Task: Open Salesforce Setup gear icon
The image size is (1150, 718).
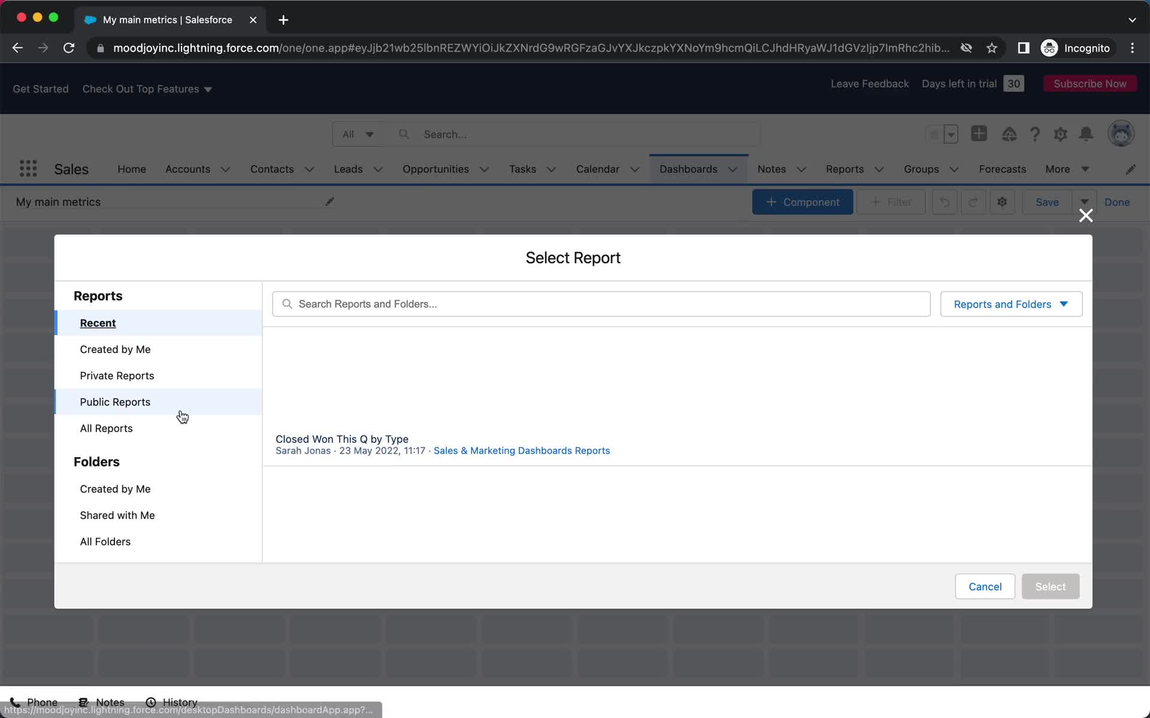Action: [1060, 134]
